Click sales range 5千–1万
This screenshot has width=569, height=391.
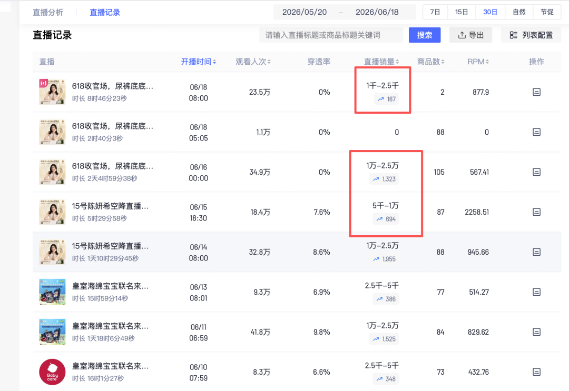[x=385, y=206]
